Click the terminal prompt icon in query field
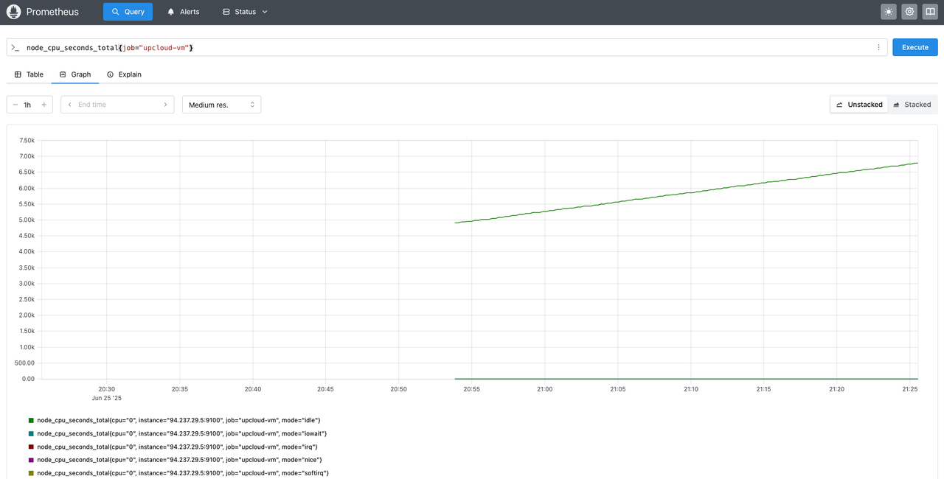The height and width of the screenshot is (479, 944). point(15,46)
